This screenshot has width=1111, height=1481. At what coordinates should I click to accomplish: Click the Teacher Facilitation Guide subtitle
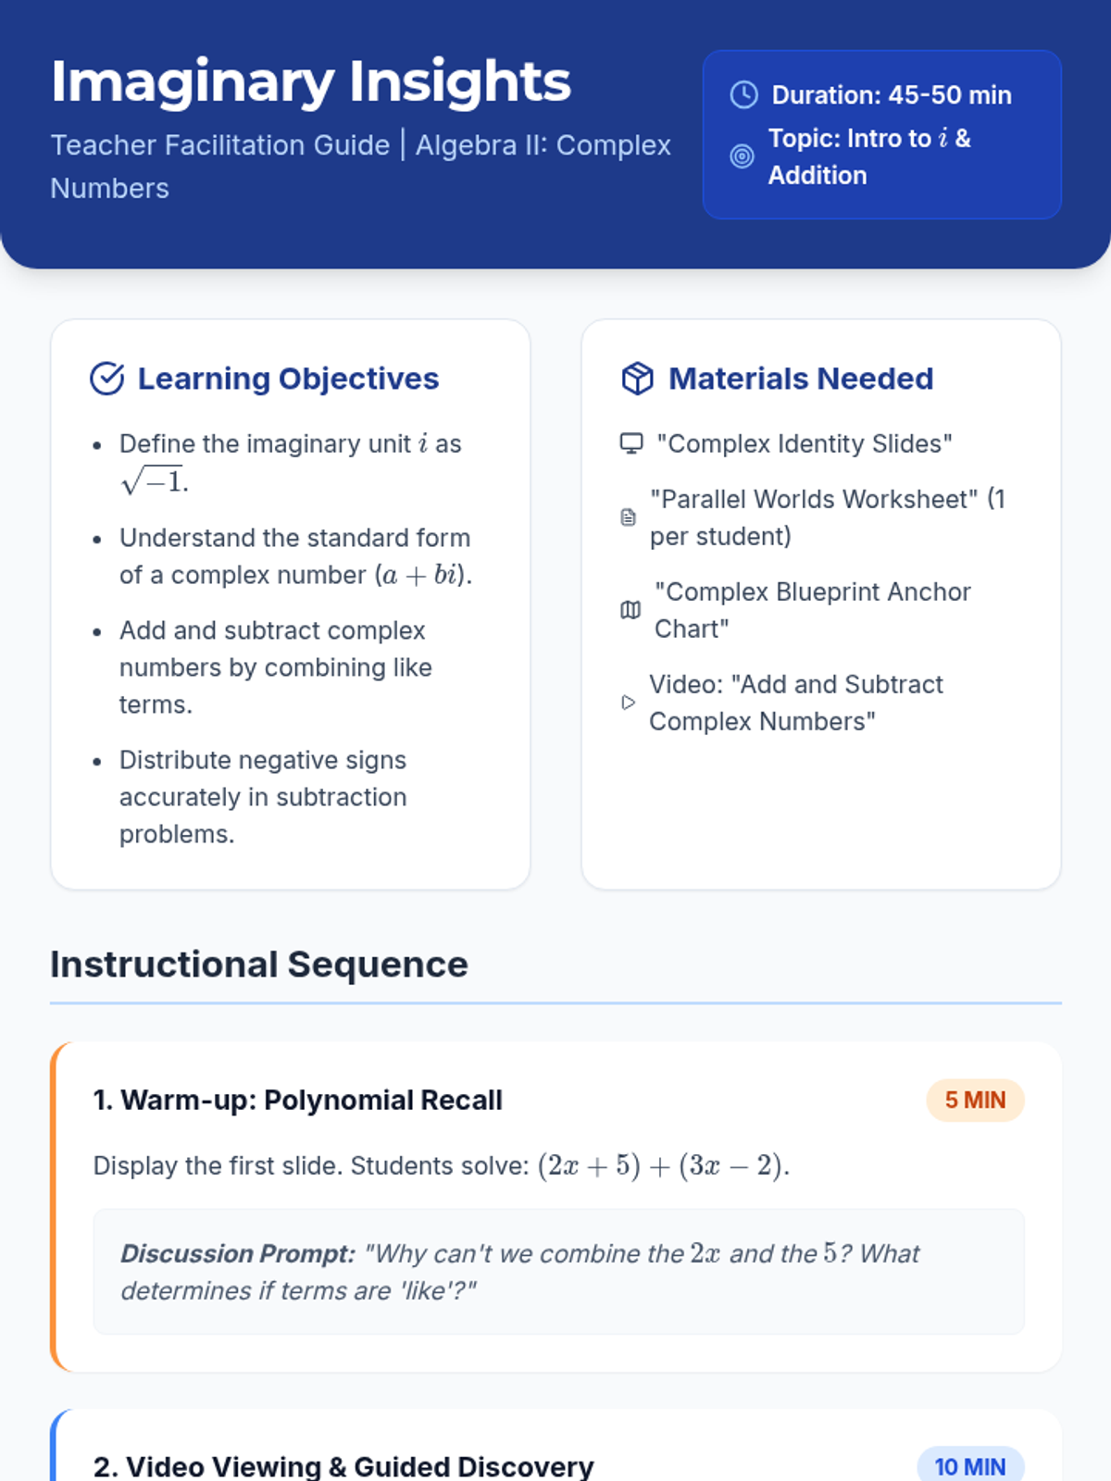point(220,145)
